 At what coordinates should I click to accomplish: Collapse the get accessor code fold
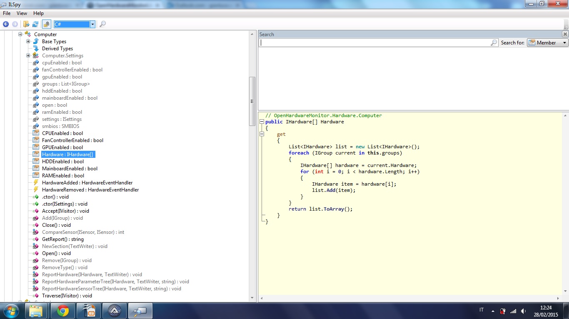click(x=262, y=134)
